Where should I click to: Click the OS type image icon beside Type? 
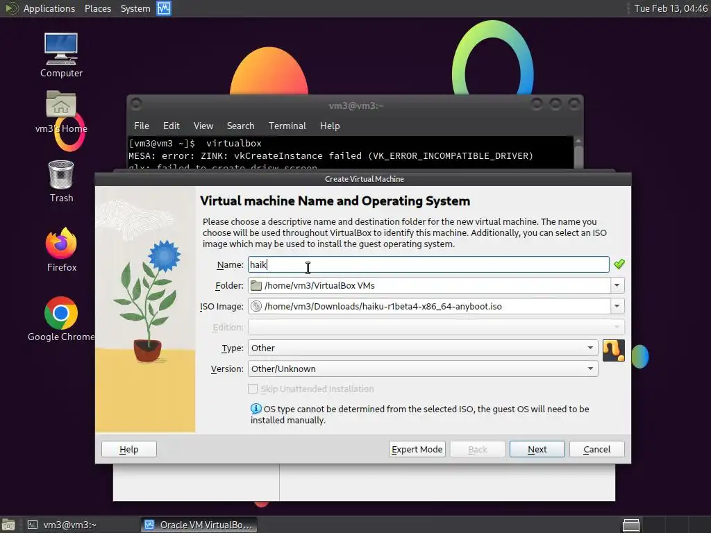(x=614, y=350)
